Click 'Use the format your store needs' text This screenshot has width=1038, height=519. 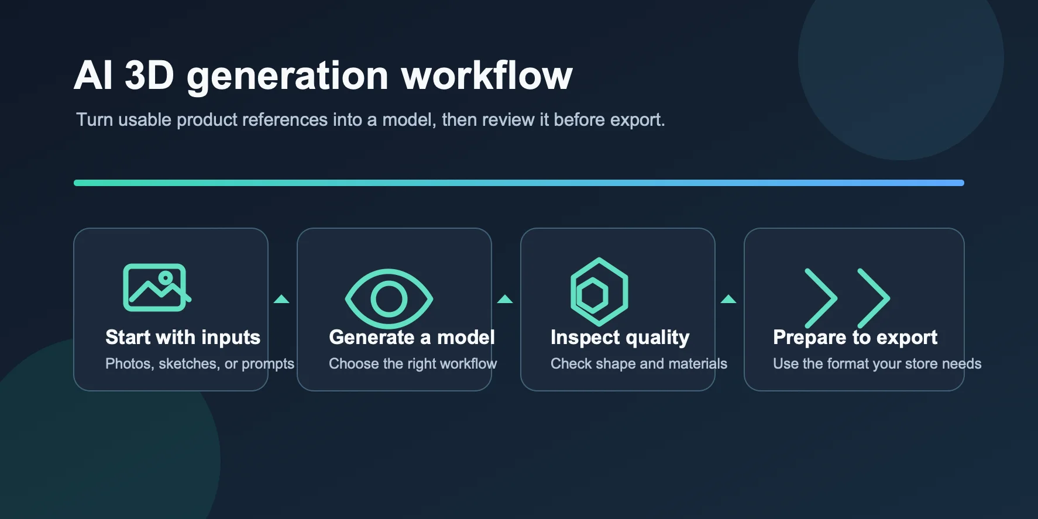[x=877, y=364]
